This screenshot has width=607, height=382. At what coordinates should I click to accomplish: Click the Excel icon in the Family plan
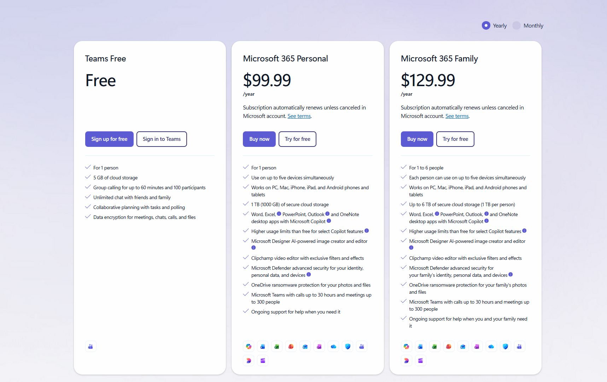point(434,346)
